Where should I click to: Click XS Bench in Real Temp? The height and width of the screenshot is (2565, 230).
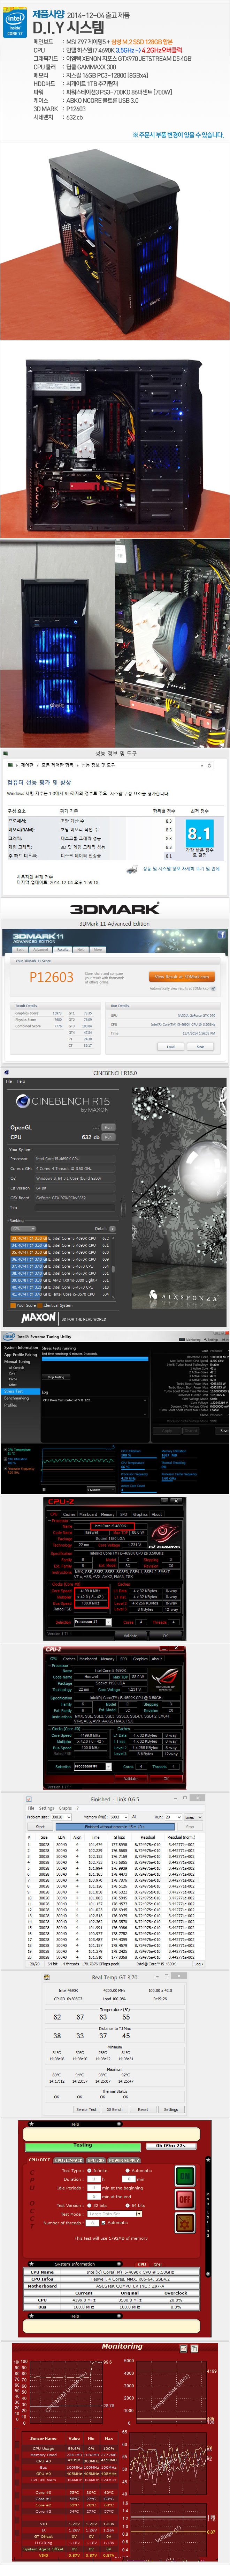tap(115, 2109)
